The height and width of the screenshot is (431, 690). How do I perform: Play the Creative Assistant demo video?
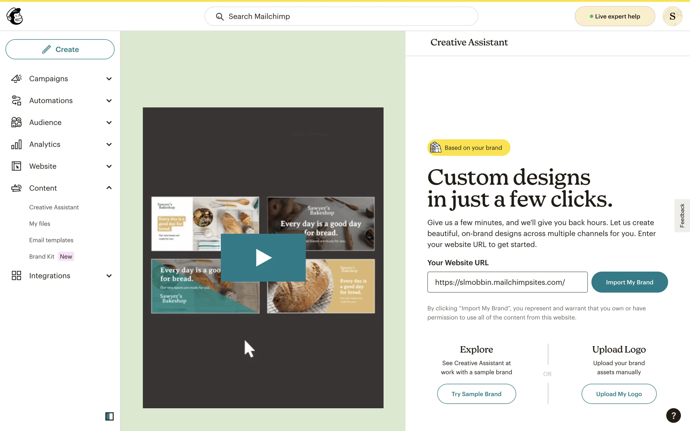(x=263, y=258)
